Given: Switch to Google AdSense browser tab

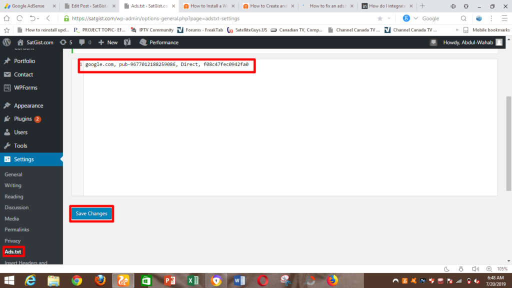Looking at the screenshot, I should click(x=29, y=6).
